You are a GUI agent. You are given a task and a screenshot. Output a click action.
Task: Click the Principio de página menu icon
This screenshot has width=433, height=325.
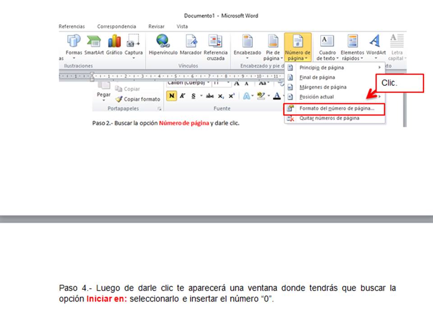(x=290, y=67)
